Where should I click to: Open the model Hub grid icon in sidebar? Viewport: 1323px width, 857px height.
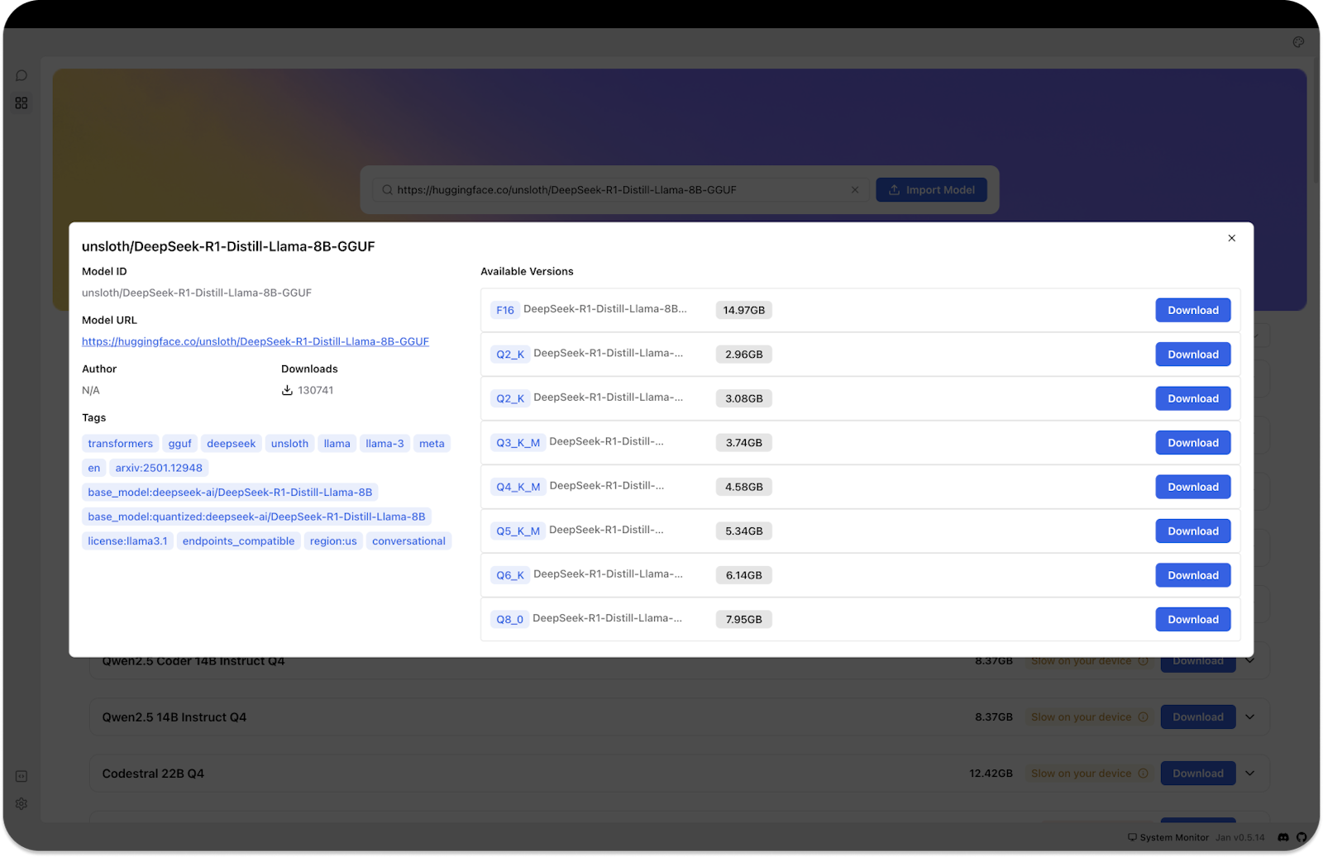[21, 102]
